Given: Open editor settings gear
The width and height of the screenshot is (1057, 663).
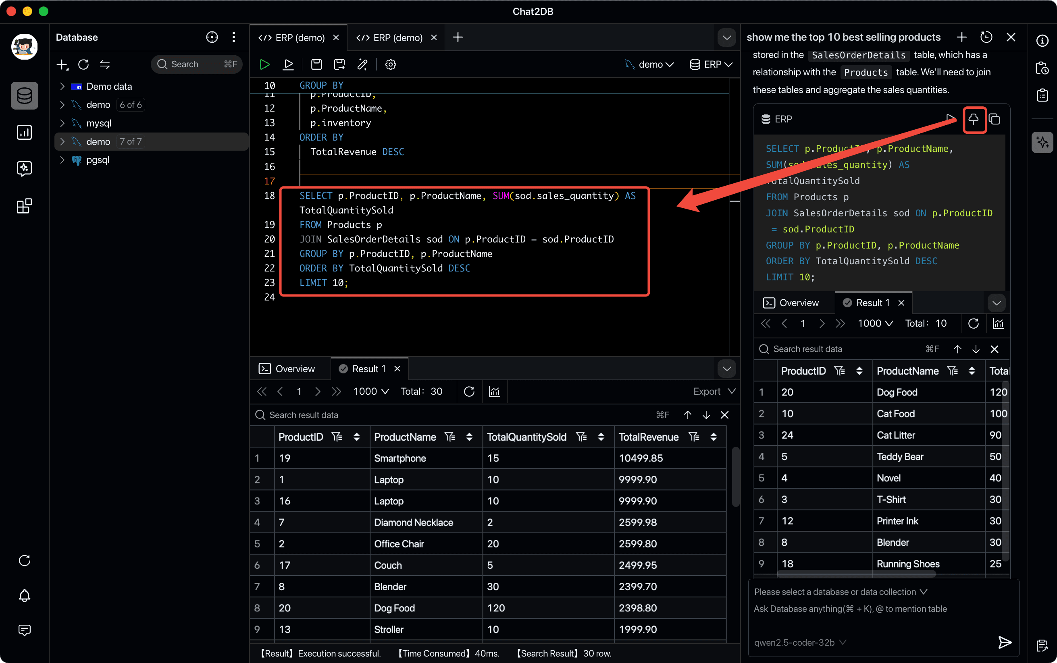Looking at the screenshot, I should pyautogui.click(x=391, y=64).
